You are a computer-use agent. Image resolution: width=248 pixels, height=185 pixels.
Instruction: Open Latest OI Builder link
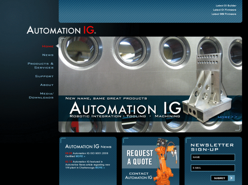click(x=226, y=5)
